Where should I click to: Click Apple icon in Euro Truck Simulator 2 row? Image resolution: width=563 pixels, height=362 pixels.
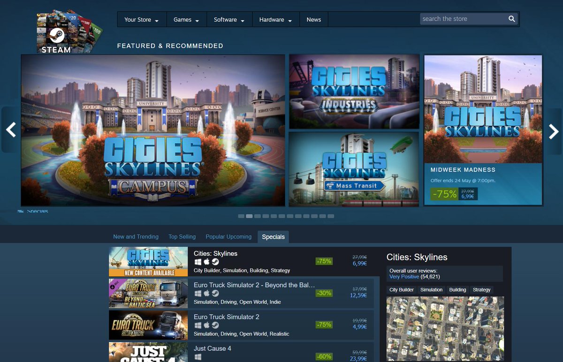206,325
